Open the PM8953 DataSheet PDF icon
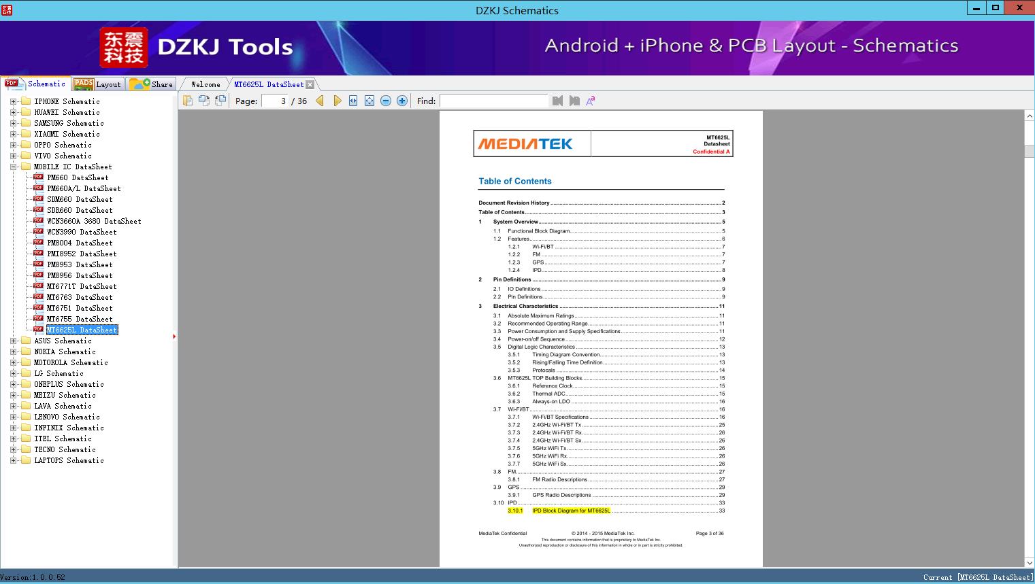 (x=38, y=264)
